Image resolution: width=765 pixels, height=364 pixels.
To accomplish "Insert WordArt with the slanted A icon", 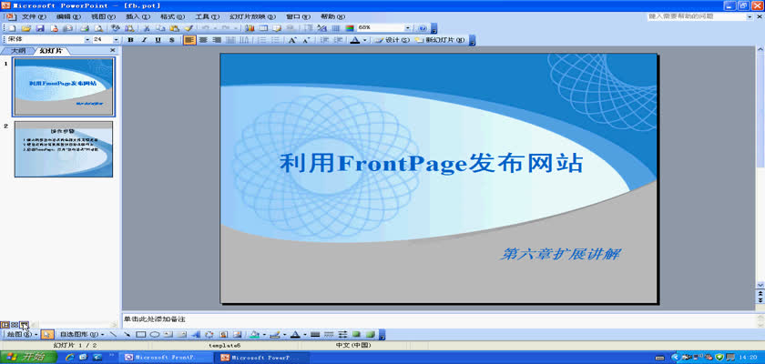I will (x=196, y=335).
